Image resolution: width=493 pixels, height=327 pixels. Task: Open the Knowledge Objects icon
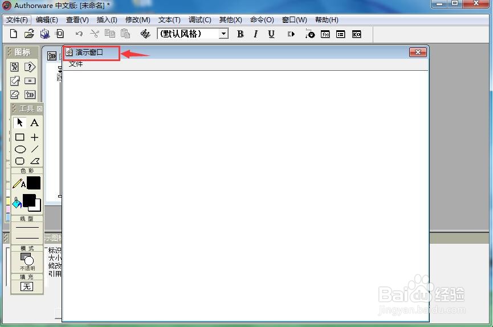356,34
